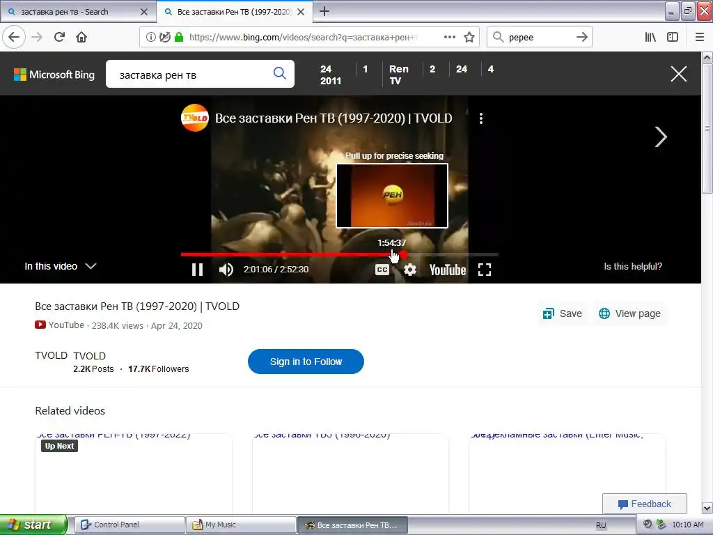
Task: Open a new browser tab
Action: pyautogui.click(x=324, y=11)
